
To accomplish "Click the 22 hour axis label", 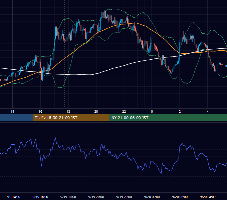I will pyautogui.click(x=124, y=112).
